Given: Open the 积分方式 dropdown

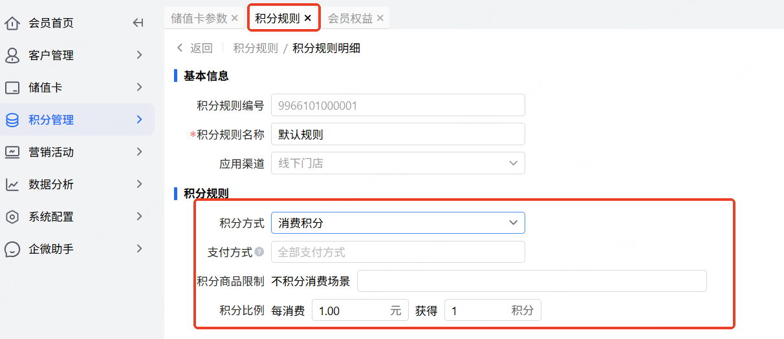Looking at the screenshot, I should (397, 223).
